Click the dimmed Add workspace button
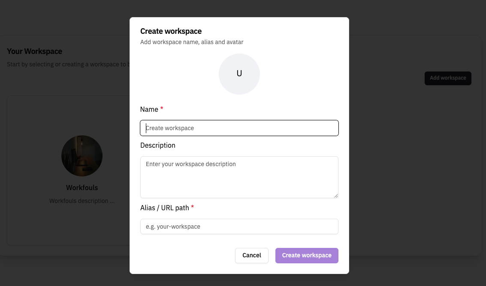The width and height of the screenshot is (486, 286). coord(448,78)
